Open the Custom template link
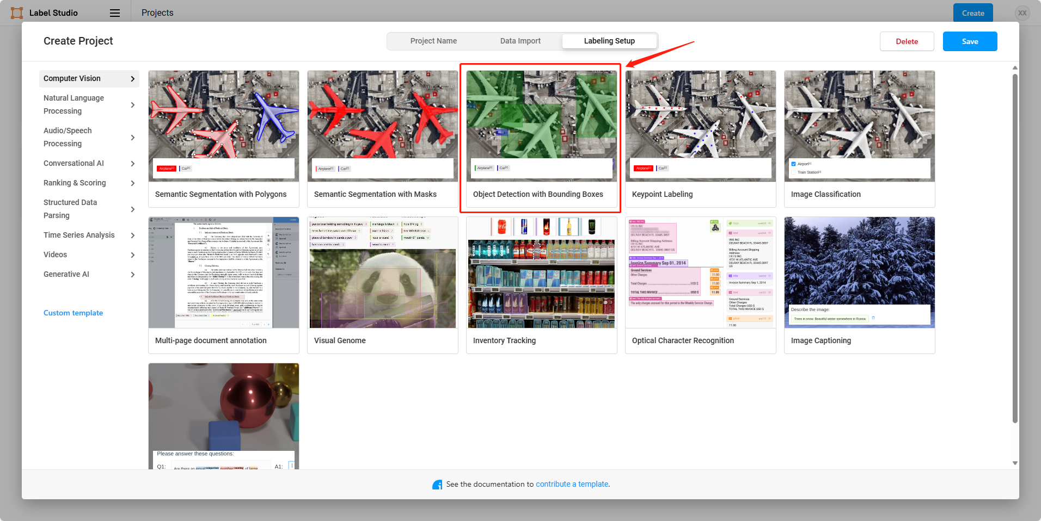1041x521 pixels. 73,313
